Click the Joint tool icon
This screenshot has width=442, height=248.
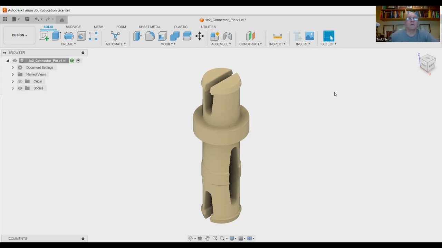tap(227, 36)
